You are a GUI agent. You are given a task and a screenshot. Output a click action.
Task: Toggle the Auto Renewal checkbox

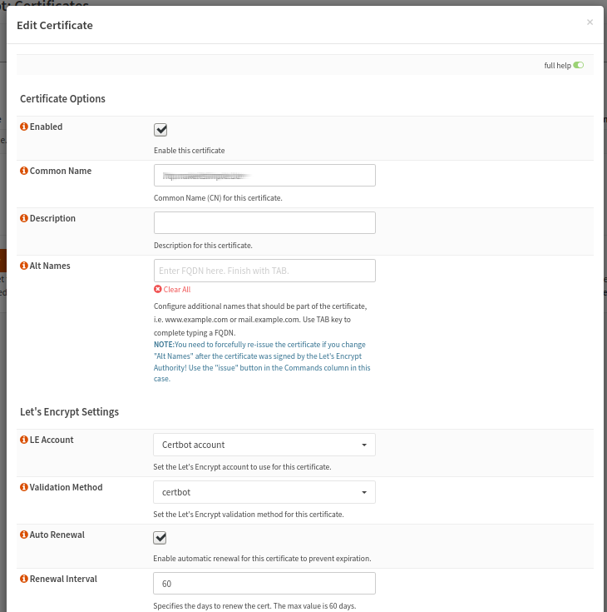point(160,537)
